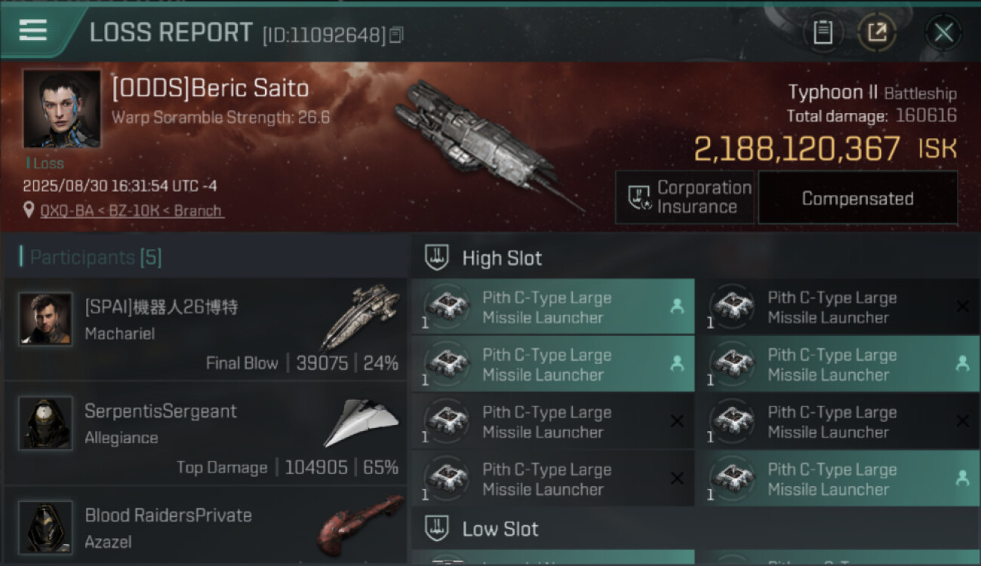Viewport: 981px width, 566px height.
Task: Open the clipboard notes icon
Action: point(823,32)
